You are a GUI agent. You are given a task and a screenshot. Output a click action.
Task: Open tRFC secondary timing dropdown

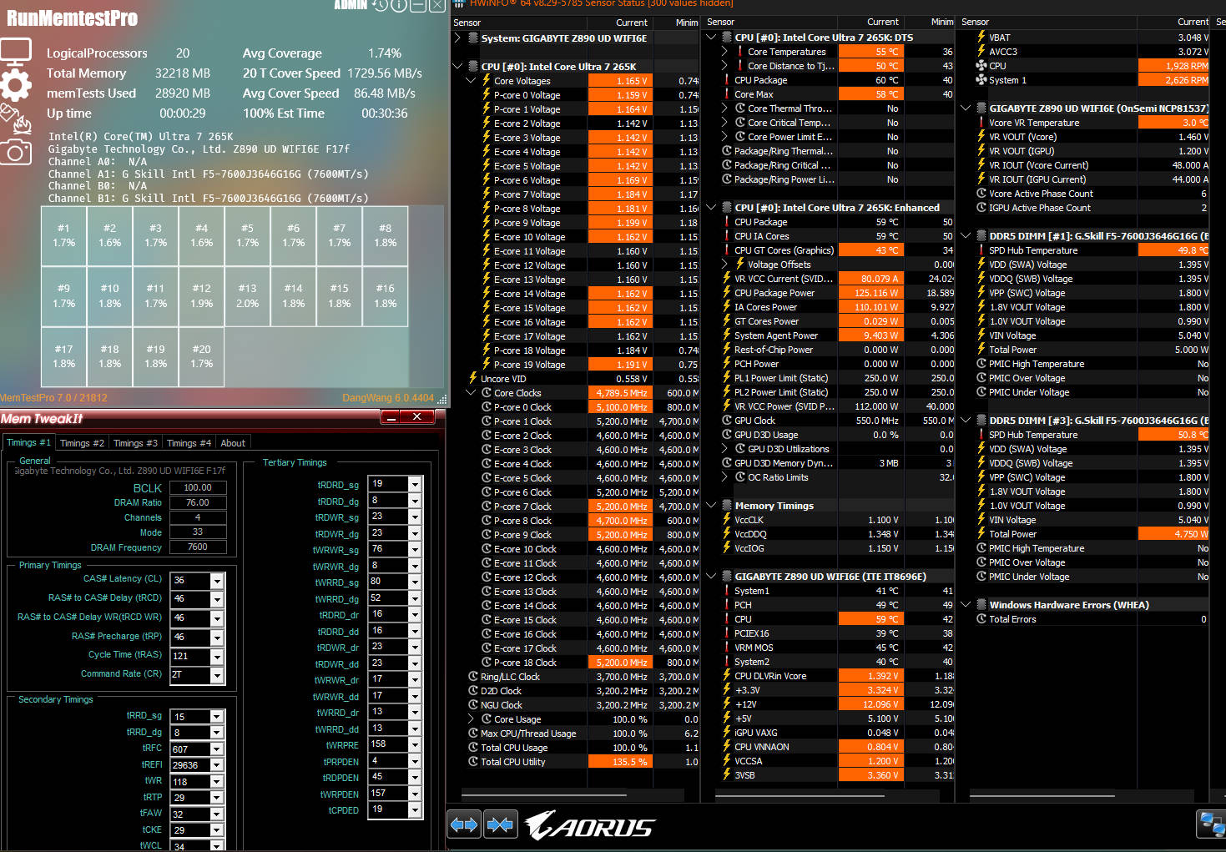point(217,749)
